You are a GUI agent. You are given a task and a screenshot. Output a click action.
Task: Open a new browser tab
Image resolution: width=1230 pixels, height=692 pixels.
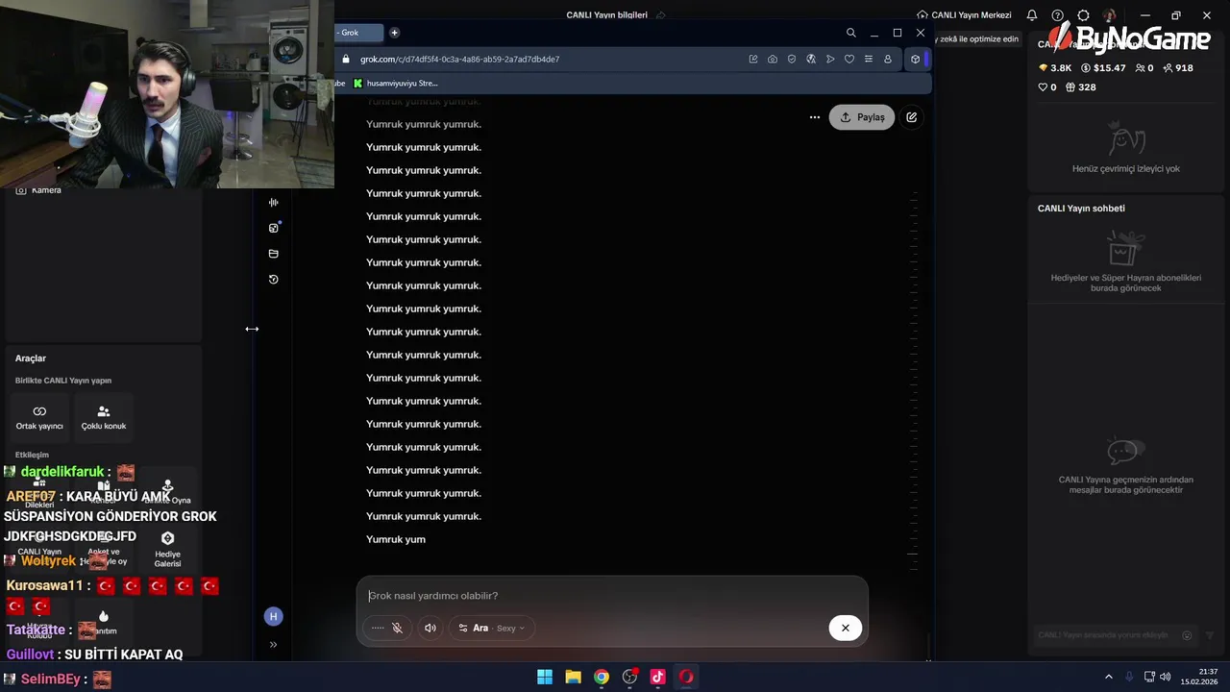click(x=394, y=33)
